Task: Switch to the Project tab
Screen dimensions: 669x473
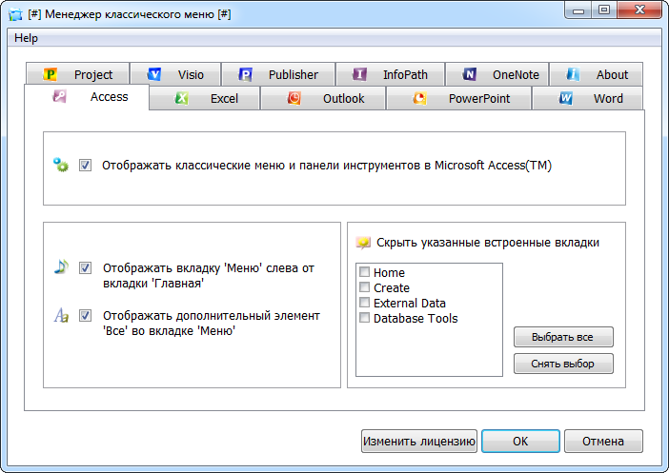Action: click(77, 74)
